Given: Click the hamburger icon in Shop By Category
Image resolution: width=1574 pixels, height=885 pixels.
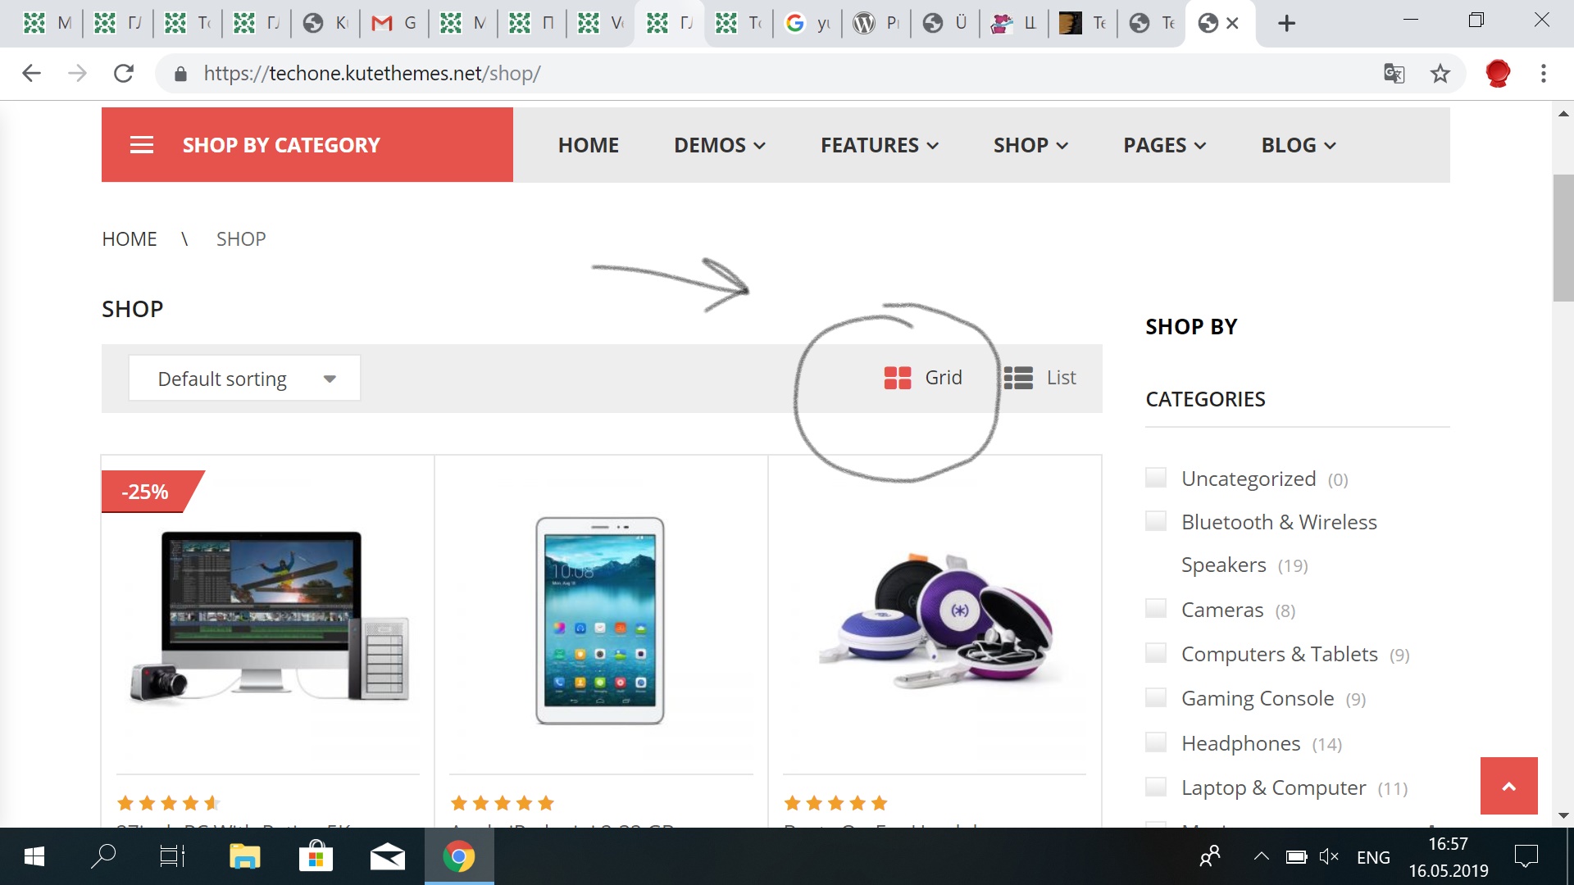Looking at the screenshot, I should (142, 145).
